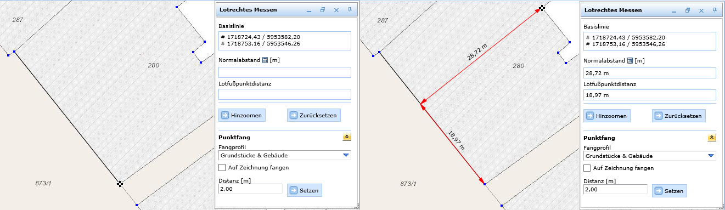Open Fangprofil dropdown in the 28,72 m panel
This screenshot has height=210, width=725.
click(x=711, y=156)
